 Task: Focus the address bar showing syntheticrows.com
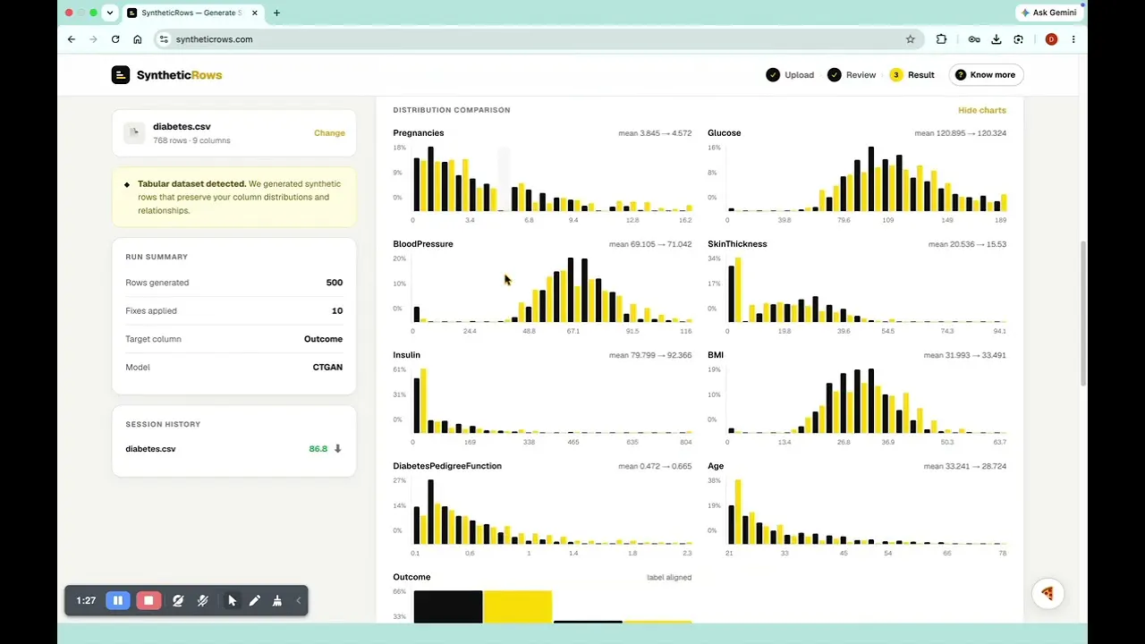click(537, 39)
